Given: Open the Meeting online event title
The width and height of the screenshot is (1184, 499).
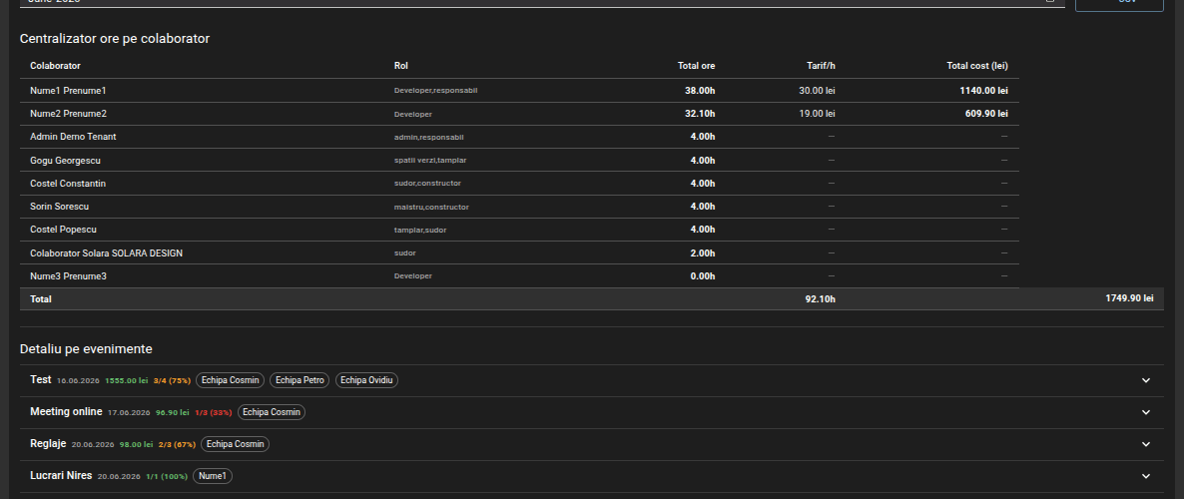Looking at the screenshot, I should [x=66, y=411].
